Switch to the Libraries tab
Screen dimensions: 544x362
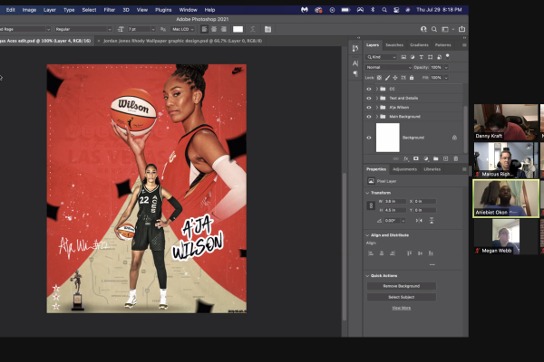point(432,169)
